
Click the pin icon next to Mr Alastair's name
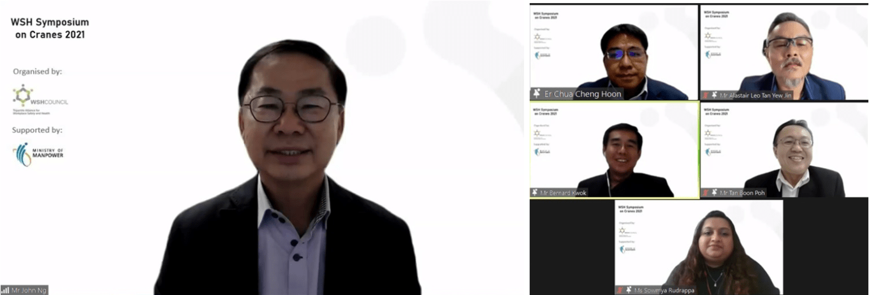[x=715, y=95]
